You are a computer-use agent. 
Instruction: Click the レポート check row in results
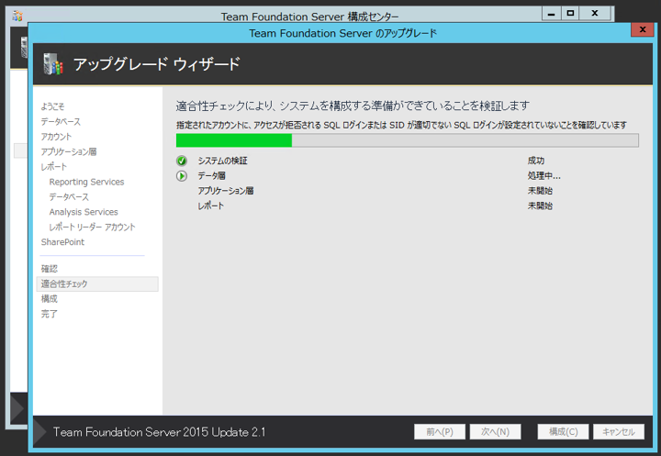tap(211, 206)
